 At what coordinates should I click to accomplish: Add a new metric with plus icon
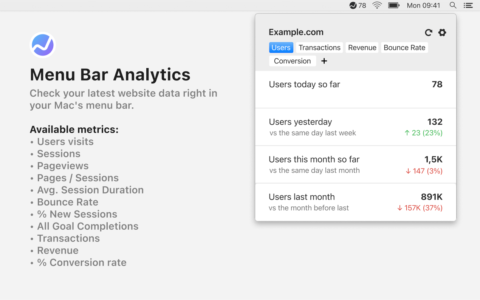pos(324,61)
